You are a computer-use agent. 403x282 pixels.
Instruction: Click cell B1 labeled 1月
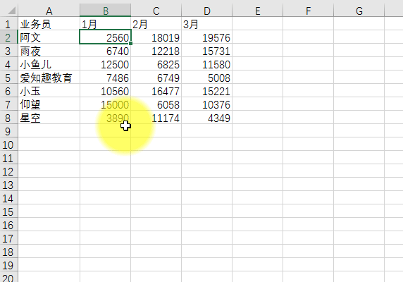click(x=106, y=24)
